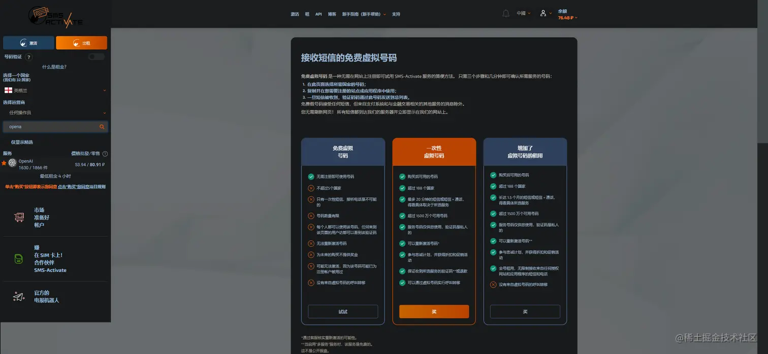Click the help icon beside 号码验证

pos(28,57)
